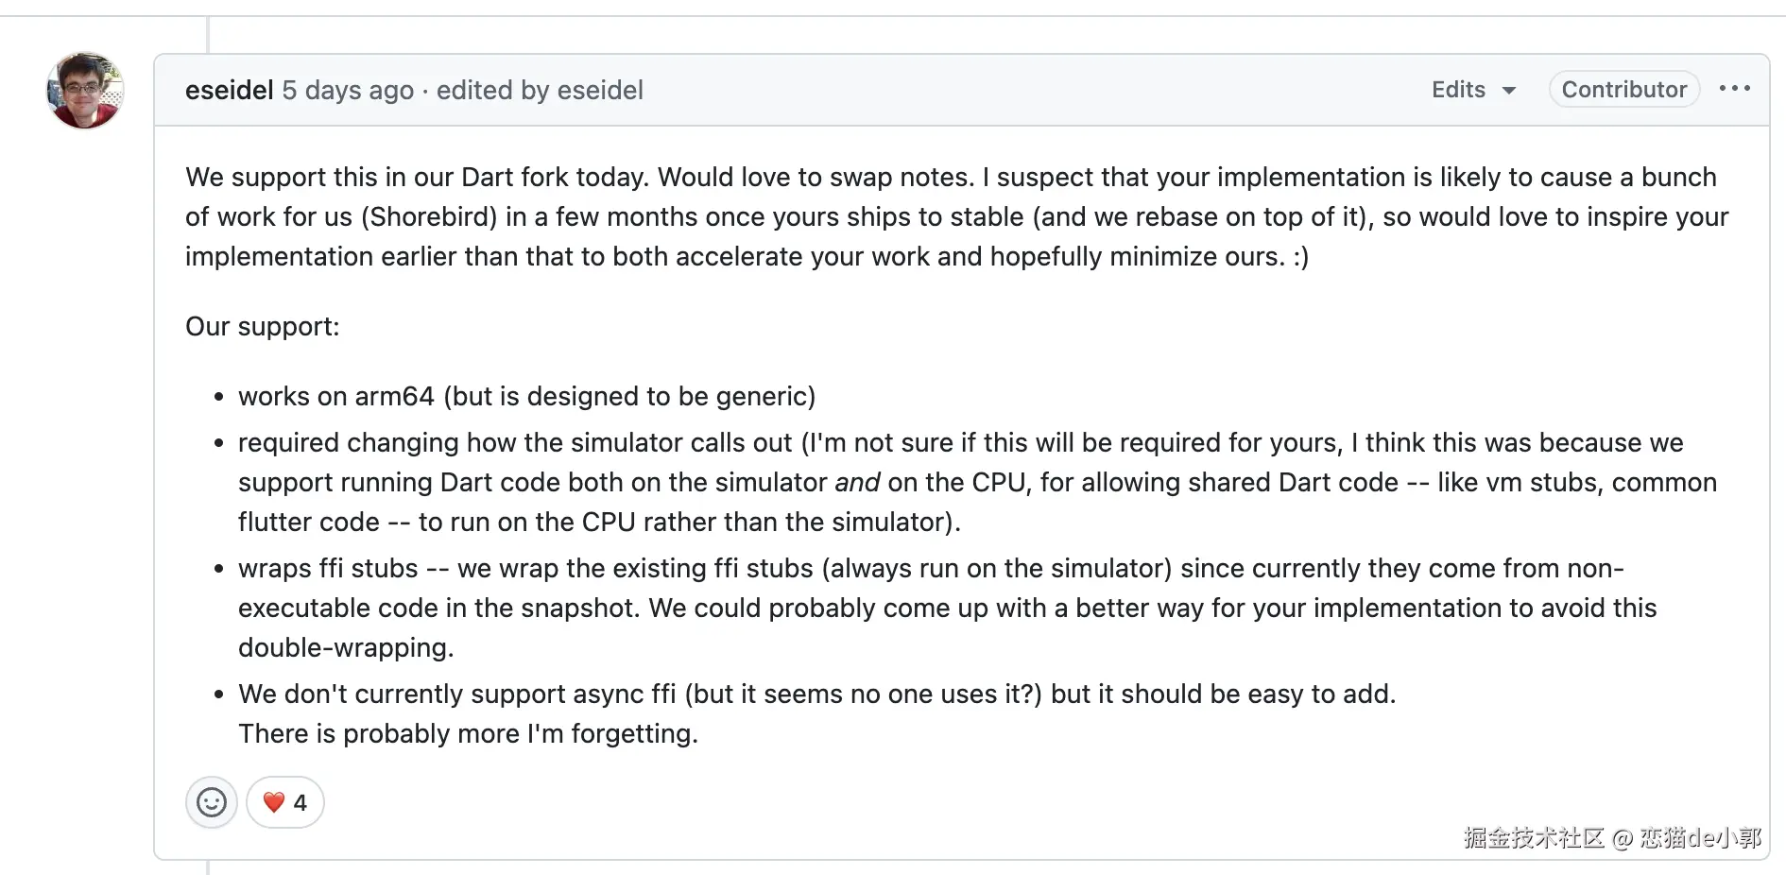Click the "double-wrapping." text
This screenshot has height=875, width=1786.
pos(346,648)
